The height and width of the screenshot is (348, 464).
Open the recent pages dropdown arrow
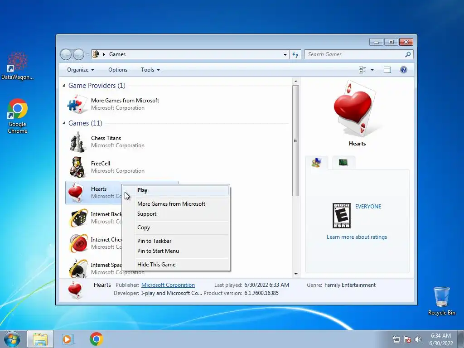coord(87,55)
